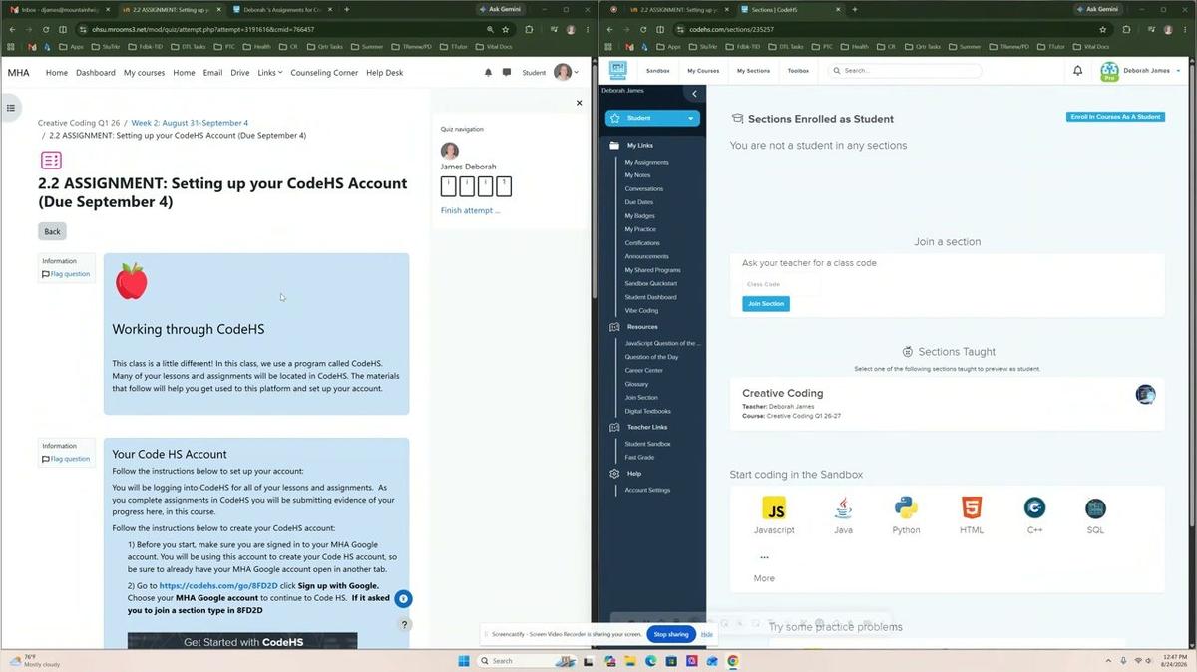Flag the Your Code HS Account question
1197x672 pixels.
pos(66,459)
